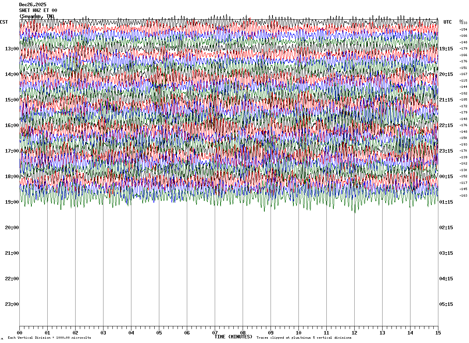The height and width of the screenshot is (343, 469).
Task: Click the Each Vertical Division microvolts note
Action: coord(50,338)
